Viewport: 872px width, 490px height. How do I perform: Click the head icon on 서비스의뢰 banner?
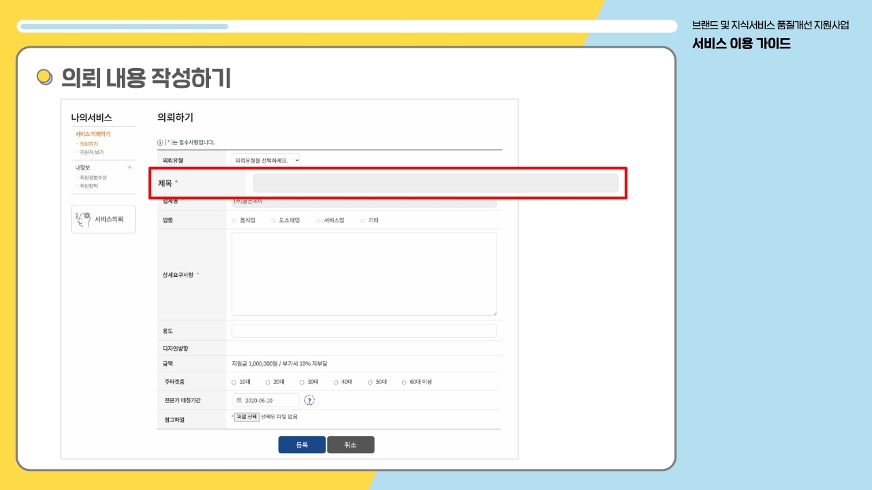point(83,219)
